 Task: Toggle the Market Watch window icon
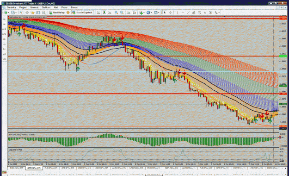[21, 13]
